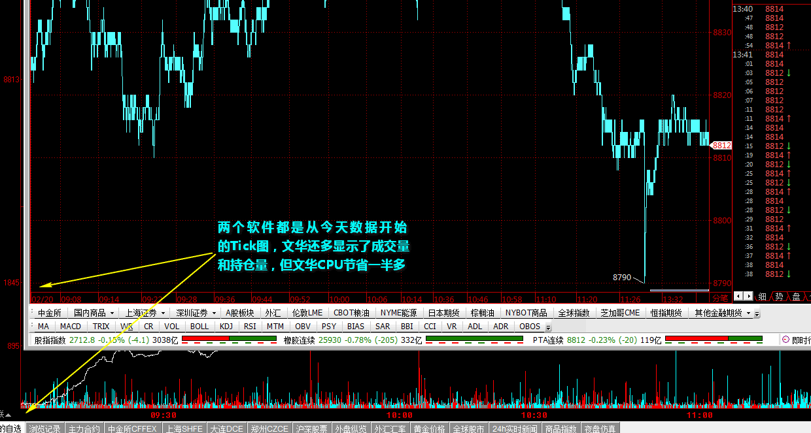Screen dimensions: 811x433
Task: Select 日本期货 market
Action: [444, 313]
